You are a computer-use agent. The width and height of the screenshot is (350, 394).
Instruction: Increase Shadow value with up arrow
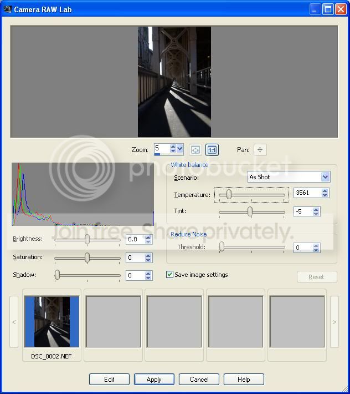coord(148,274)
